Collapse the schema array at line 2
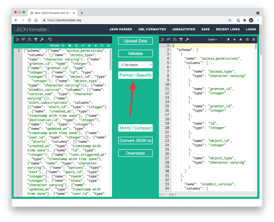The image size is (274, 222). [x=170, y=50]
